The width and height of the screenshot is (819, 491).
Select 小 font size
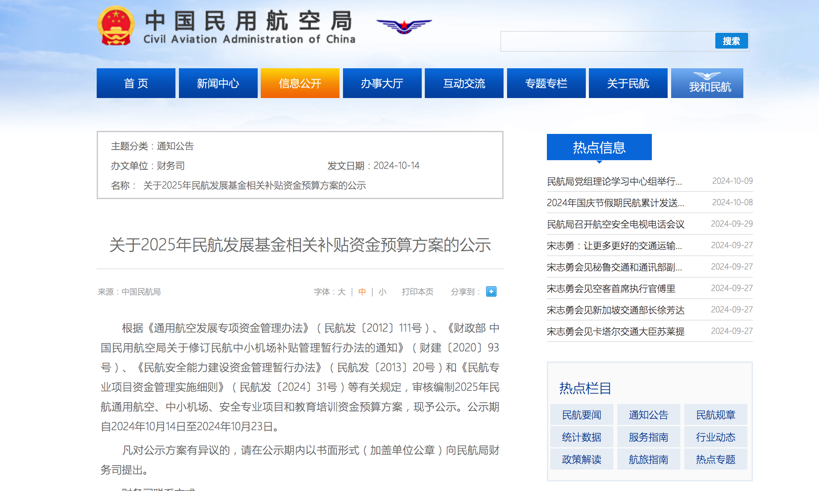(382, 291)
